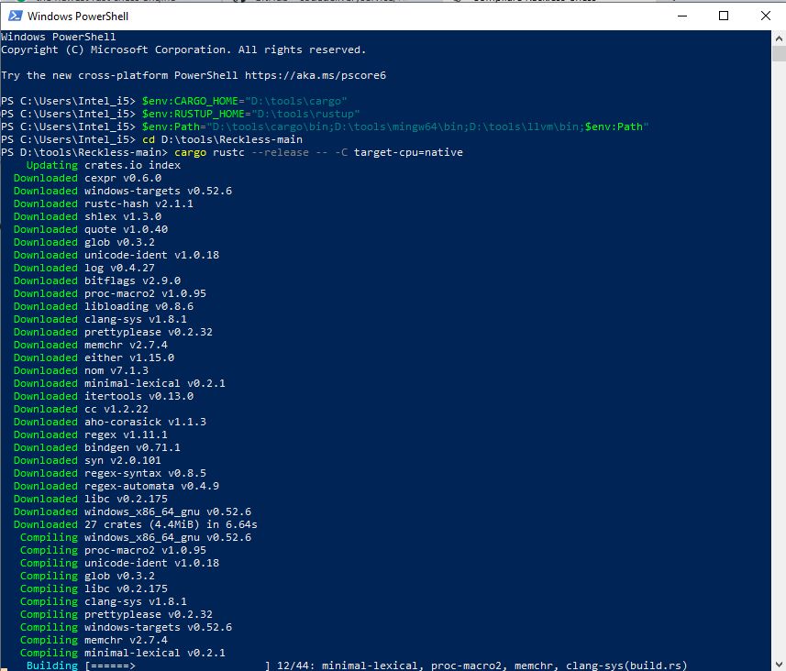Click 'Copyright (C) Microsoft Corporation' line
This screenshot has height=671, width=786.
click(183, 50)
